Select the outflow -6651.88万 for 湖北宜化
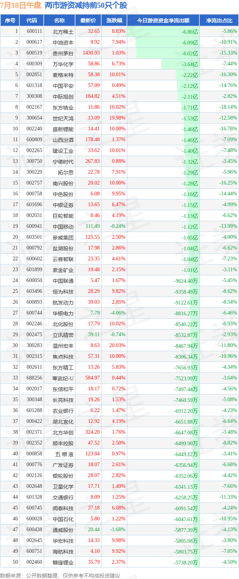The width and height of the screenshot is (239, 579). [186, 421]
